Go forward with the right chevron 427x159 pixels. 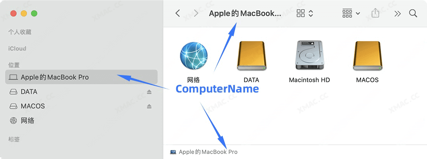pyautogui.click(x=196, y=13)
